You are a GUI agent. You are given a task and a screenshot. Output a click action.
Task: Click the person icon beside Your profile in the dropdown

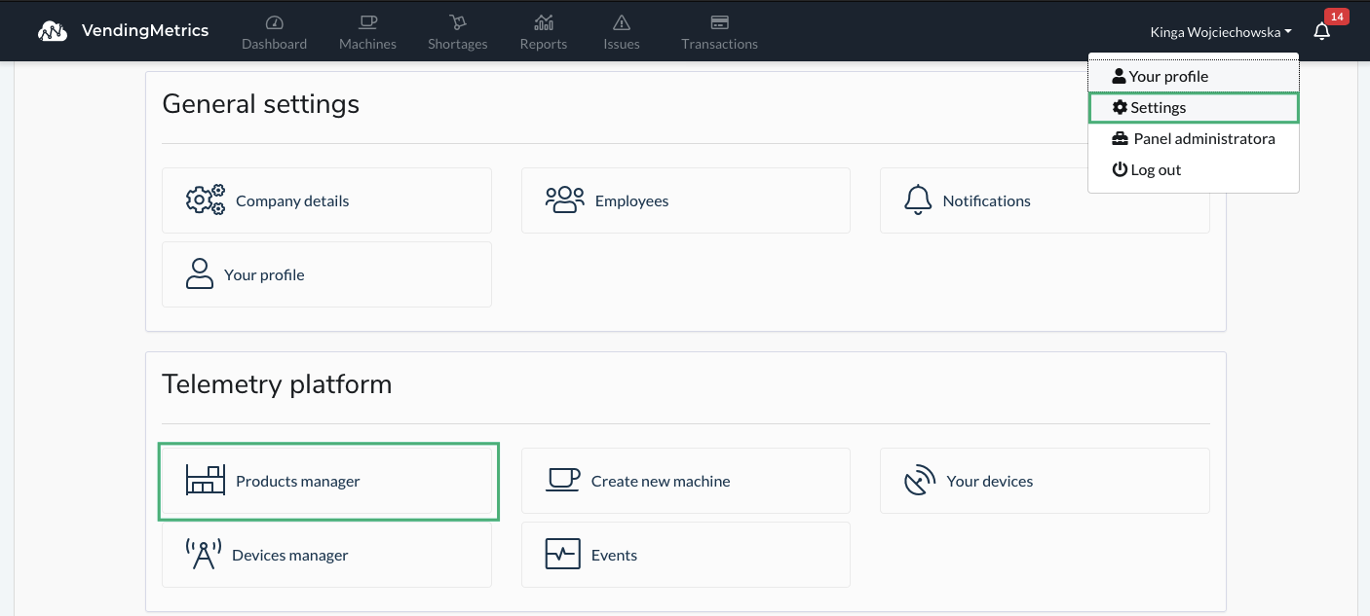[1119, 76]
